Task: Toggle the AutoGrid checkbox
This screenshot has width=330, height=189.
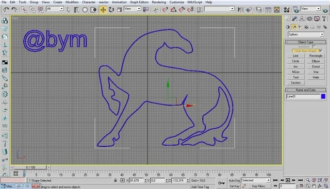Action: [x=314, y=46]
